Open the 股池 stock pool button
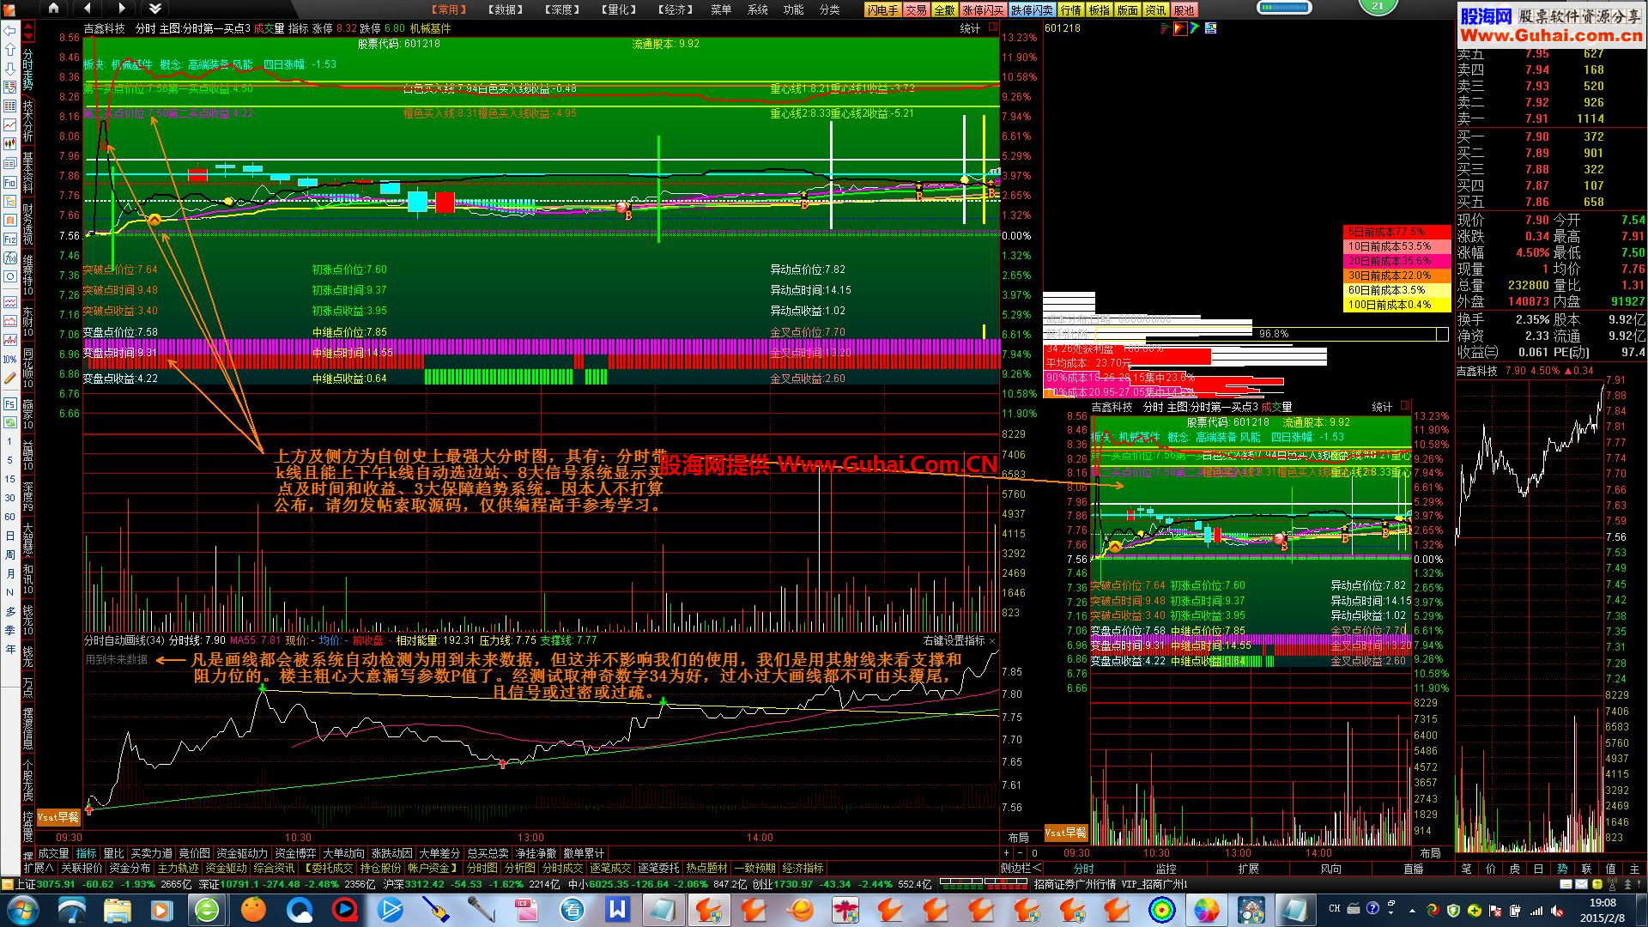1648x927 pixels. click(x=1184, y=10)
